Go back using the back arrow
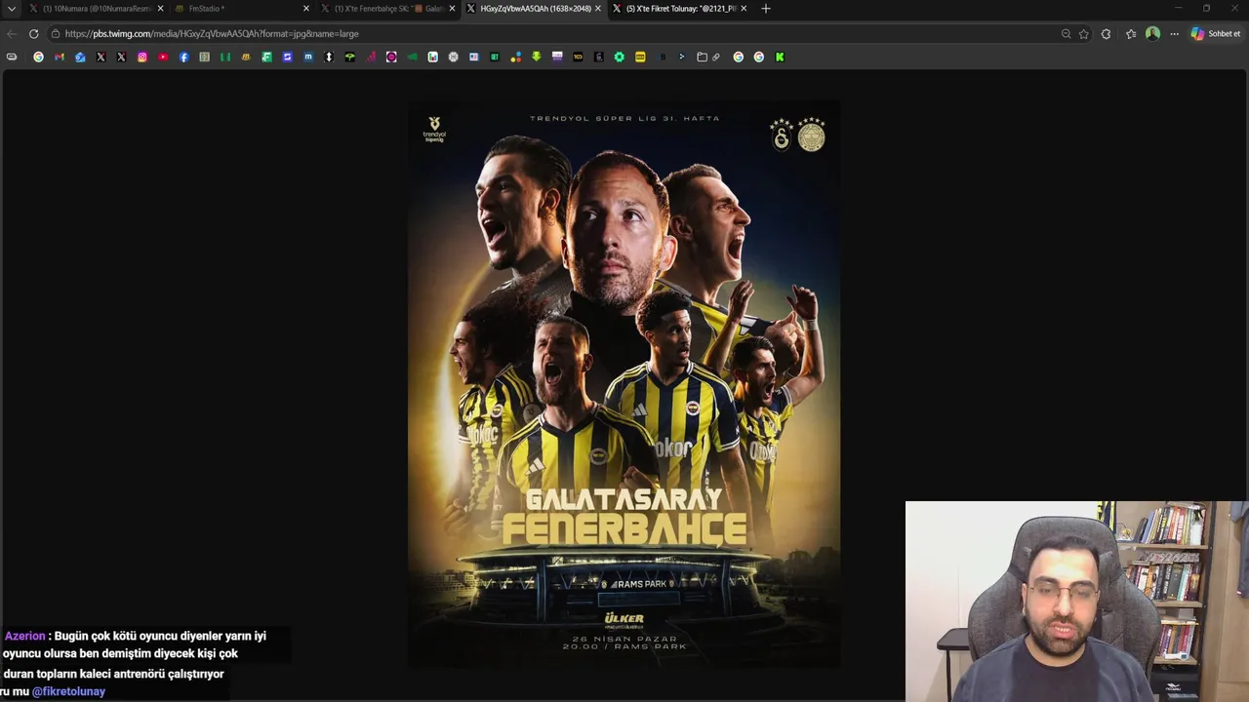Image resolution: width=1249 pixels, height=702 pixels. [x=12, y=33]
